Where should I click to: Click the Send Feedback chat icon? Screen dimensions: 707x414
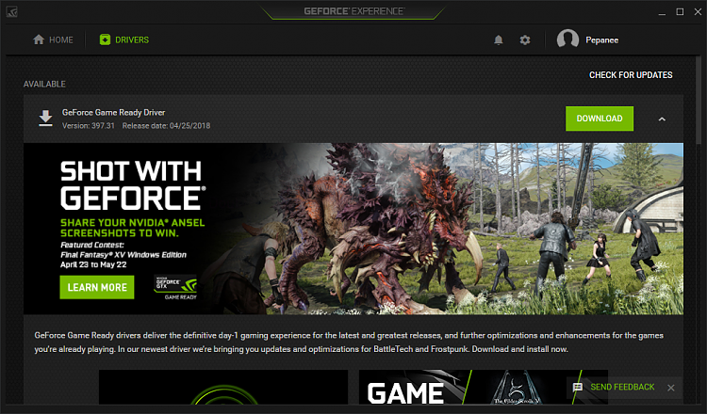click(578, 387)
